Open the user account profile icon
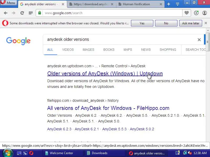Viewport: 210px width, 157px height. pos(204,13)
